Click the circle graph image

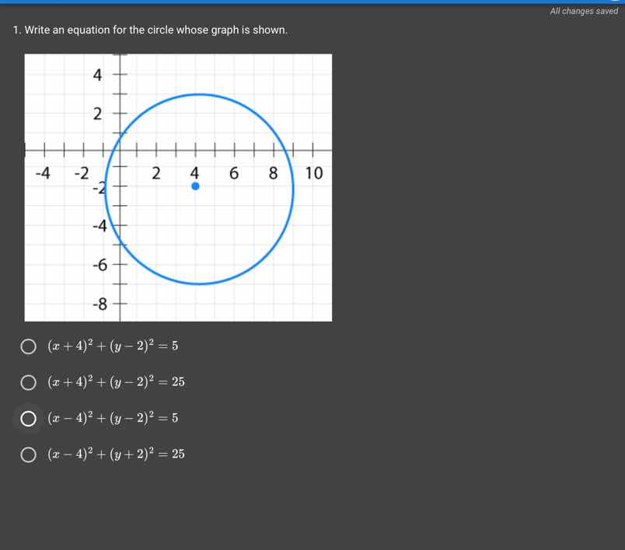[178, 186]
